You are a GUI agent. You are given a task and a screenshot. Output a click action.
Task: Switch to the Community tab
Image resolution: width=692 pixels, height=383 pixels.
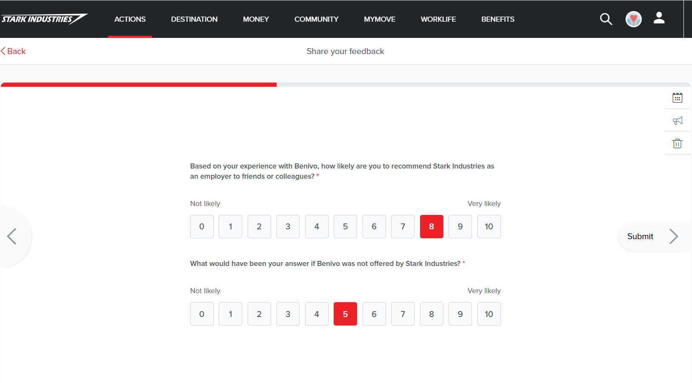[x=316, y=19]
